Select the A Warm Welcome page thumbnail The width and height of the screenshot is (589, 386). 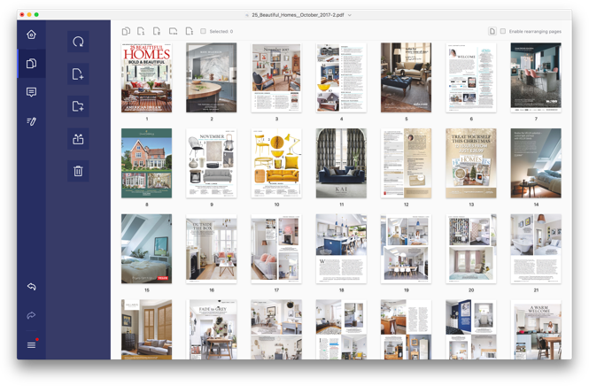[536, 329]
